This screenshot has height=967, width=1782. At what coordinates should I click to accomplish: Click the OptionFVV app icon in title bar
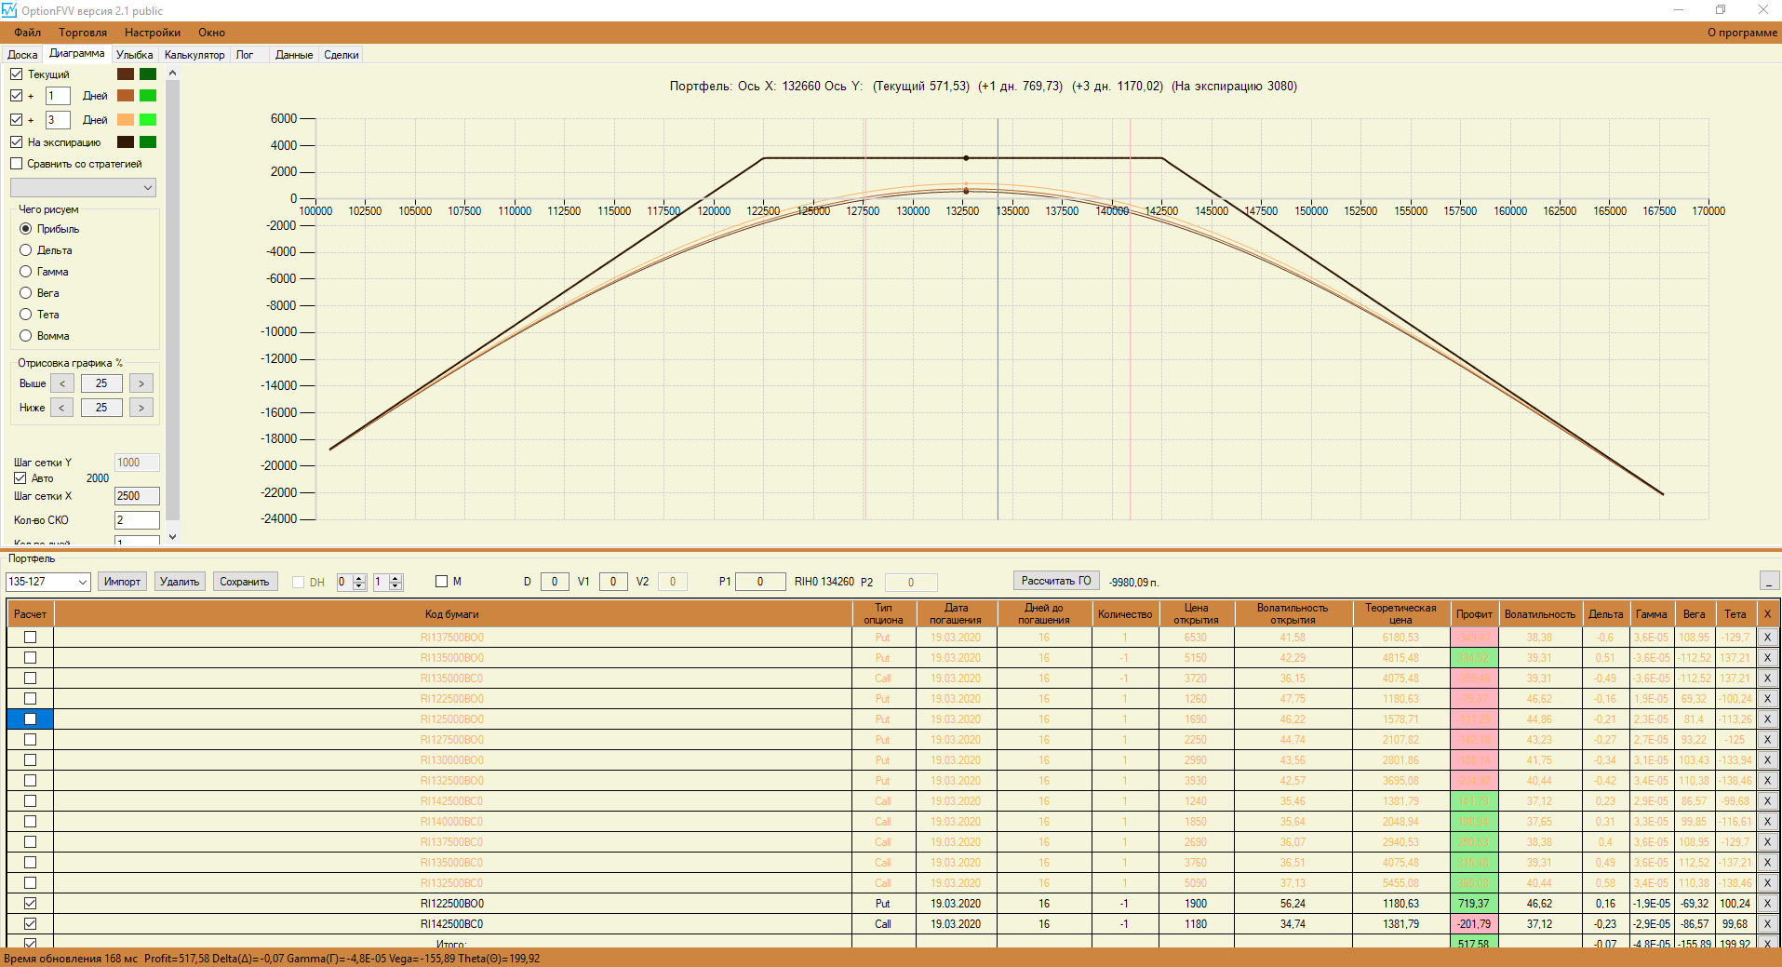point(9,10)
